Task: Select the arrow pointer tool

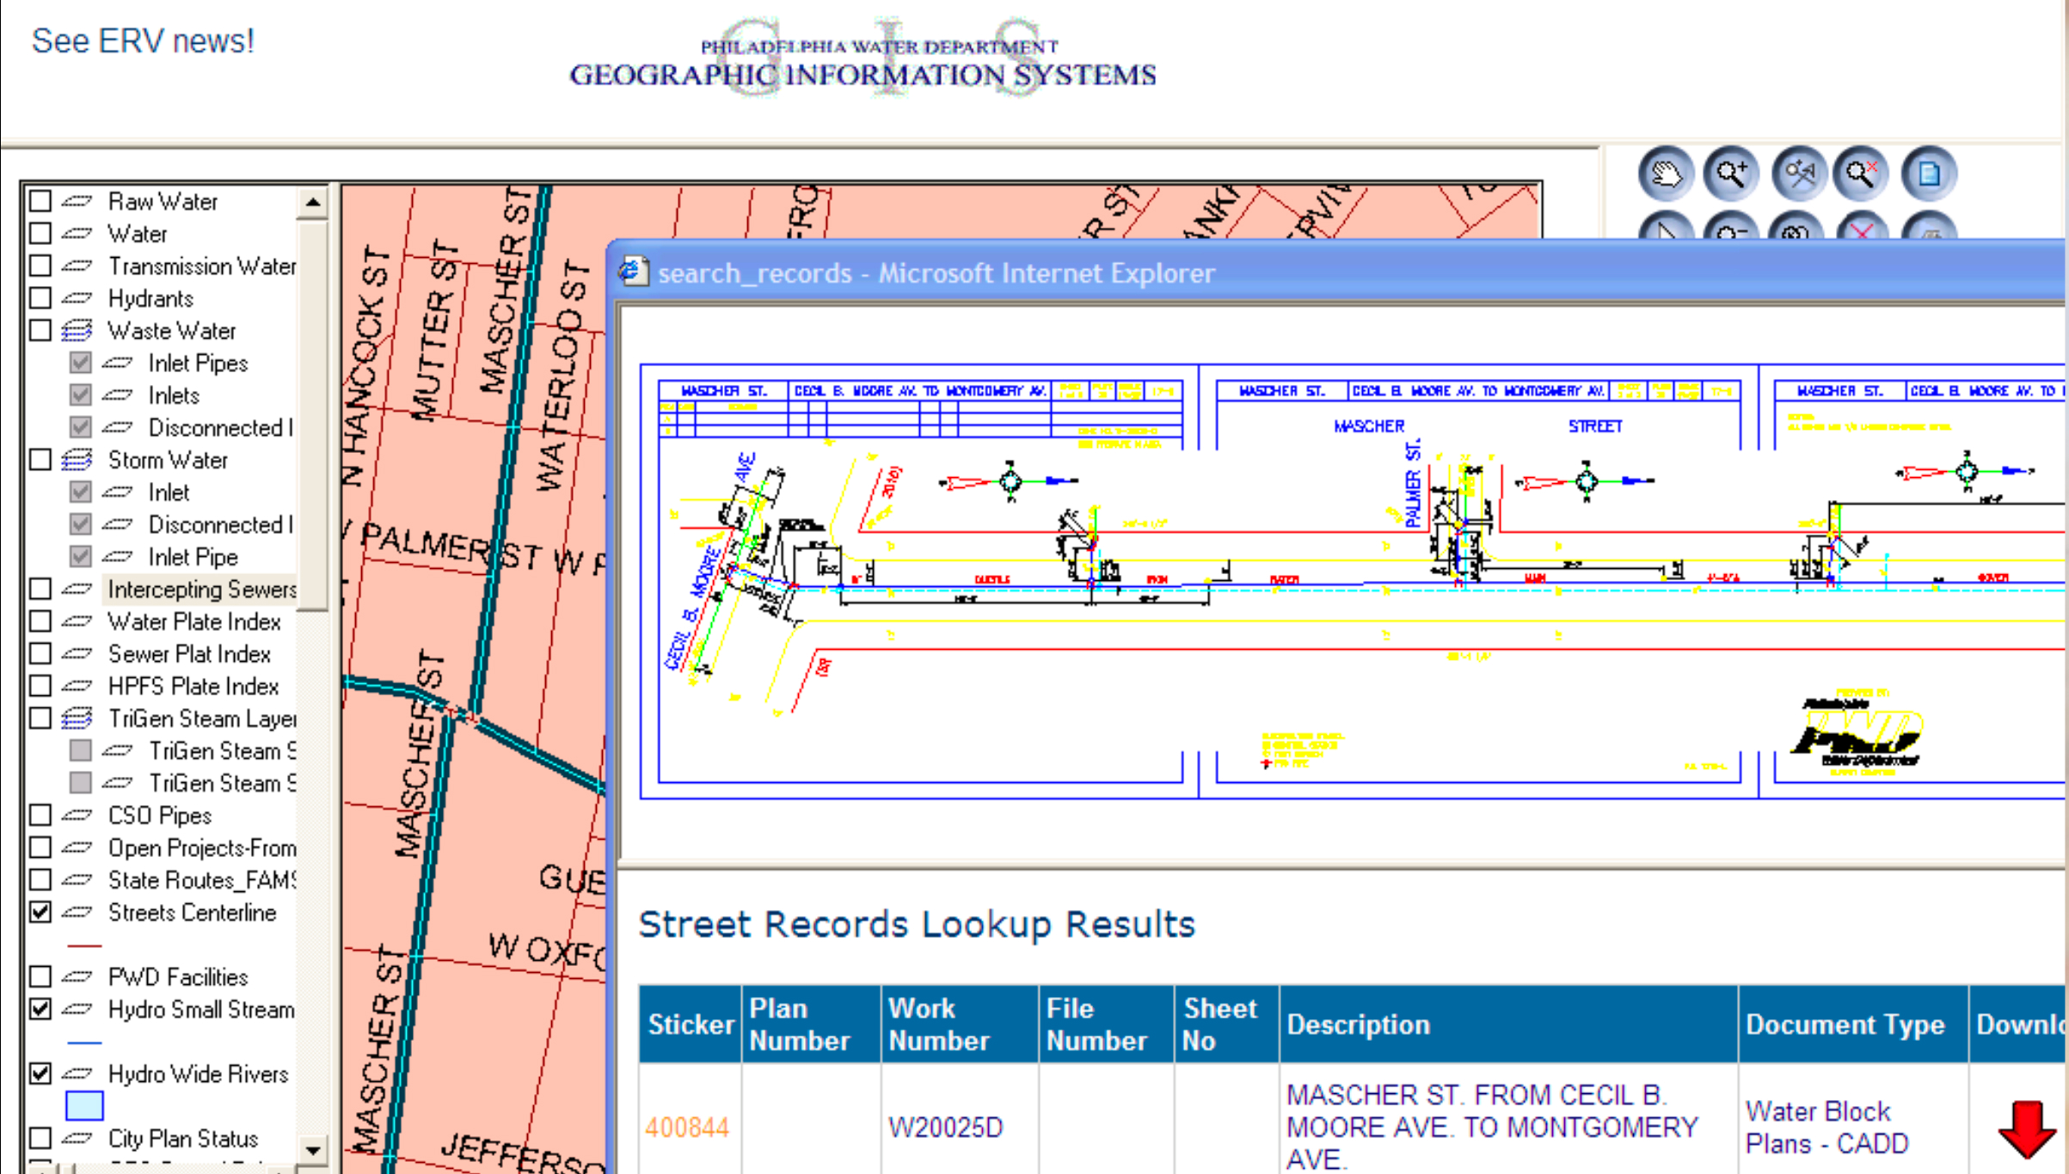Action: (x=1666, y=232)
